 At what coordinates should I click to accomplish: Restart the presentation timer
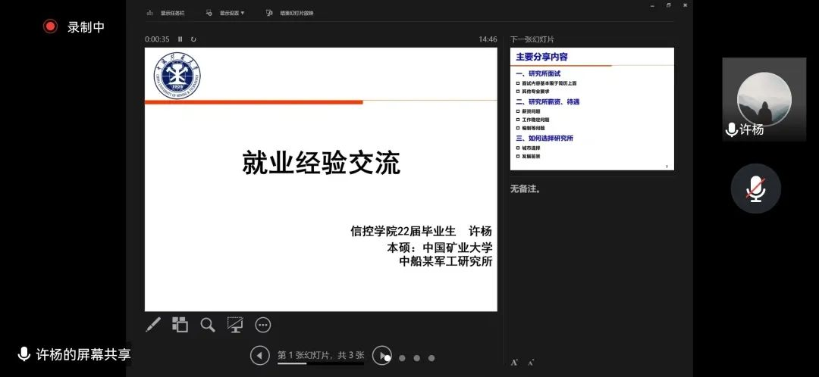coord(193,39)
